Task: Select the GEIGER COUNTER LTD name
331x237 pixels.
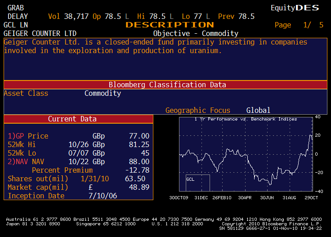Action: point(40,34)
